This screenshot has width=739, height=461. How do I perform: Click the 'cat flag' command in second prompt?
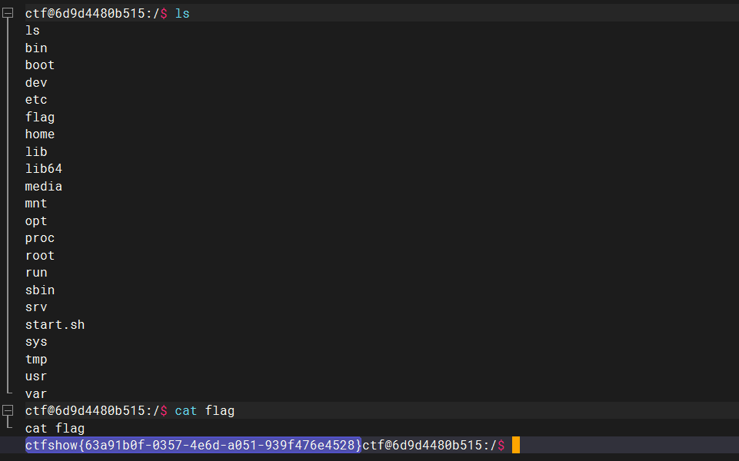tap(205, 410)
